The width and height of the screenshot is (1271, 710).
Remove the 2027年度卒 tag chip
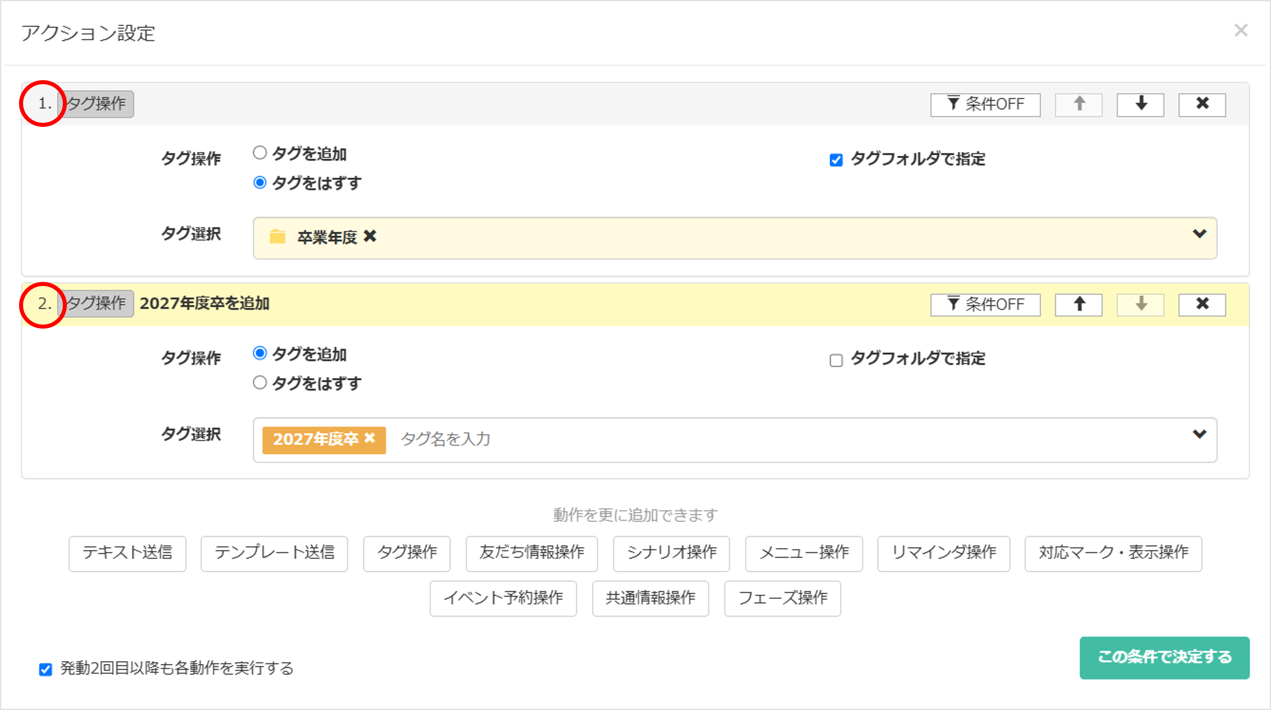click(370, 438)
